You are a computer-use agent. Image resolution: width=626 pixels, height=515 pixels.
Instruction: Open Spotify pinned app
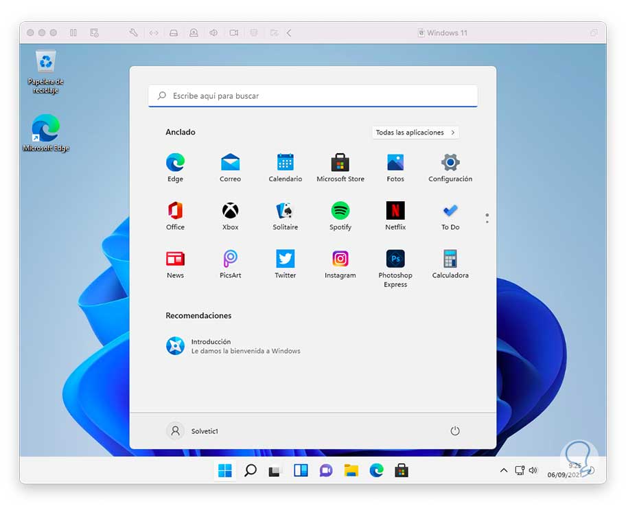pos(340,216)
